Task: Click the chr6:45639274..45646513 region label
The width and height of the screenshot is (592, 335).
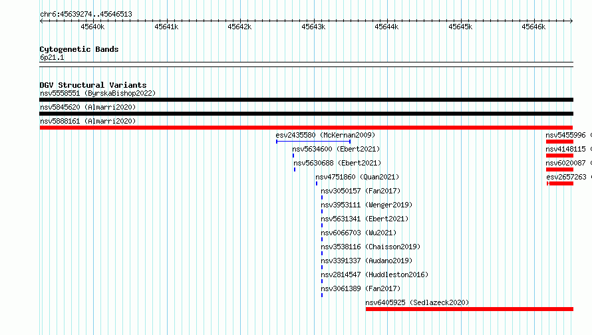Action: [x=86, y=15]
